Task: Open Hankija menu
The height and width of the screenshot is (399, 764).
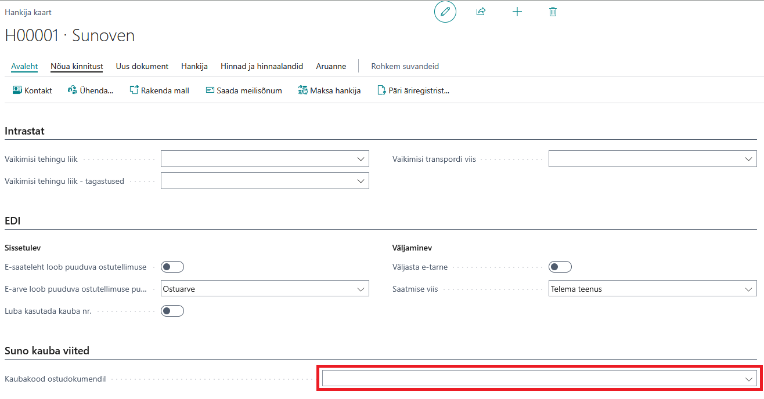Action: pyautogui.click(x=194, y=66)
